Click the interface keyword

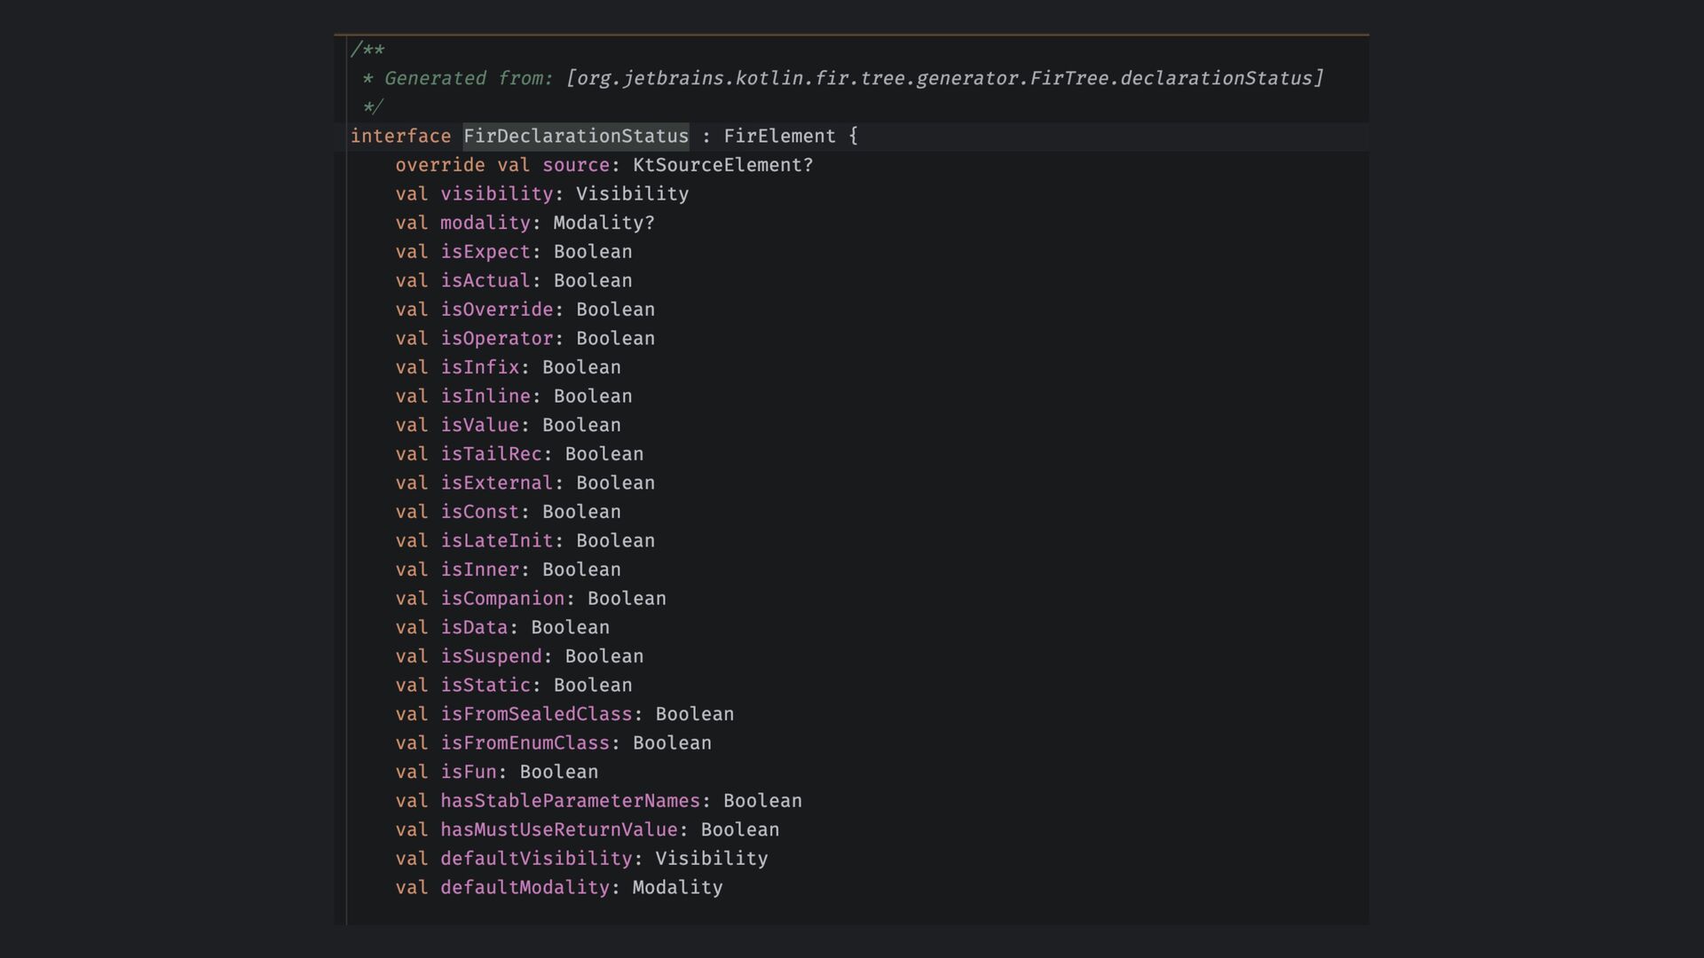(x=400, y=136)
